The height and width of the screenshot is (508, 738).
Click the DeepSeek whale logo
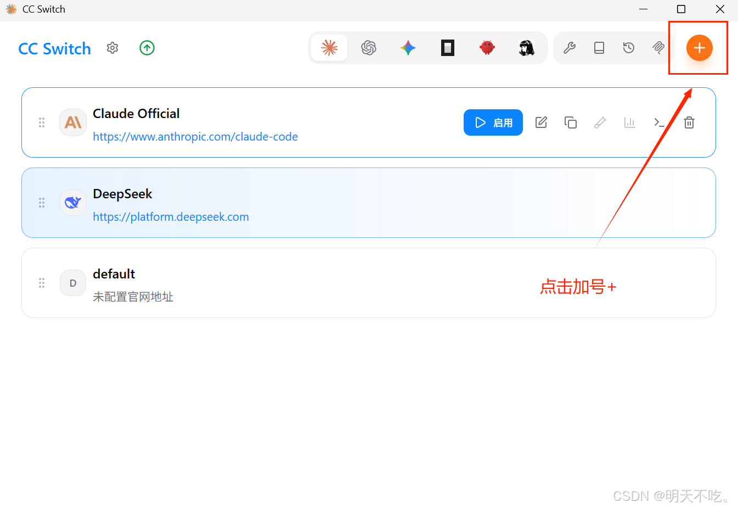73,203
